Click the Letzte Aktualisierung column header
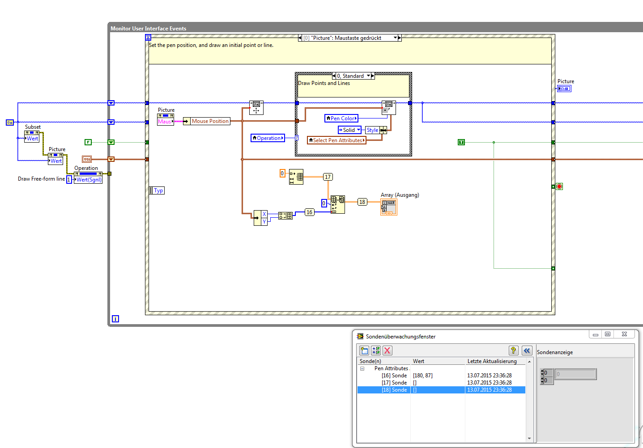Image resolution: width=643 pixels, height=448 pixels. pos(492,361)
